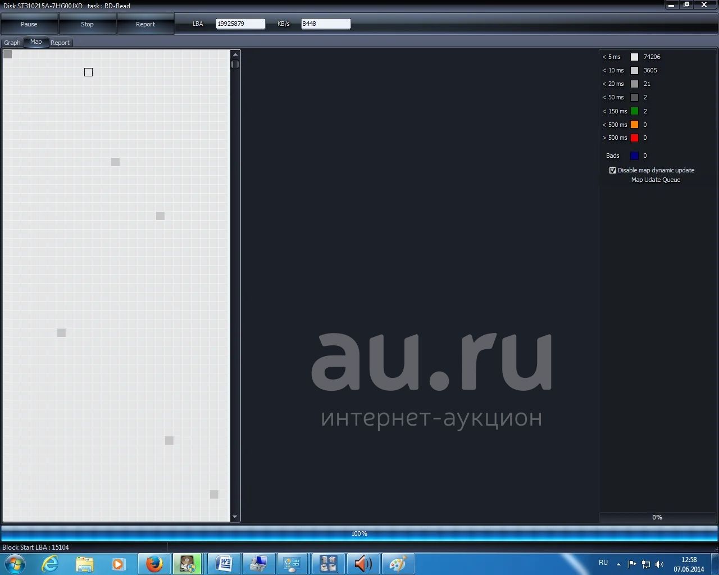Click the >500 ms red swatch
The image size is (719, 575).
[x=634, y=138]
